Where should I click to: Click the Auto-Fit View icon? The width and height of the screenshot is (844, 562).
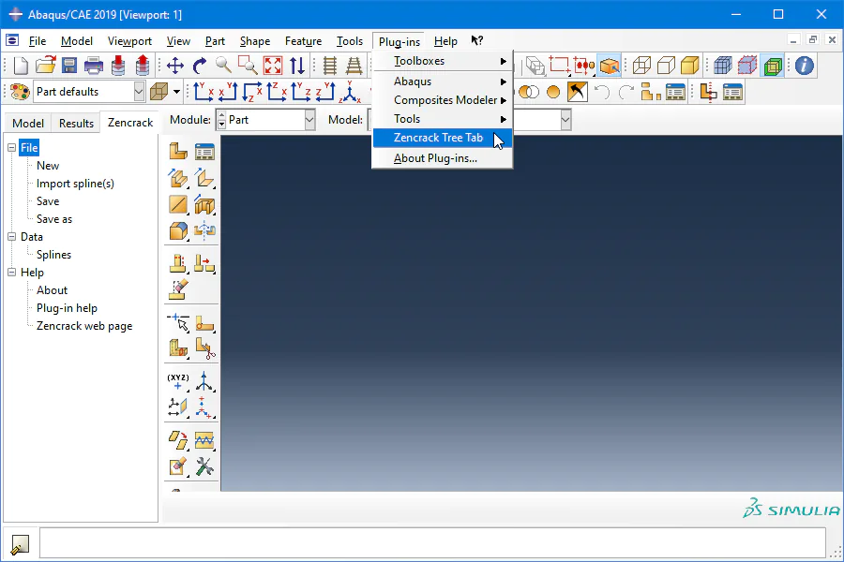tap(273, 66)
